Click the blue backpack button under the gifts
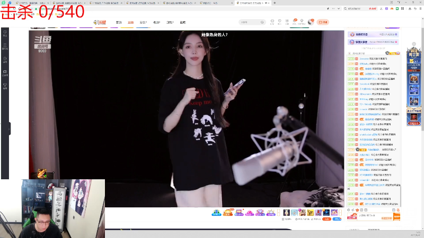This screenshot has height=238, width=424. [337, 219]
